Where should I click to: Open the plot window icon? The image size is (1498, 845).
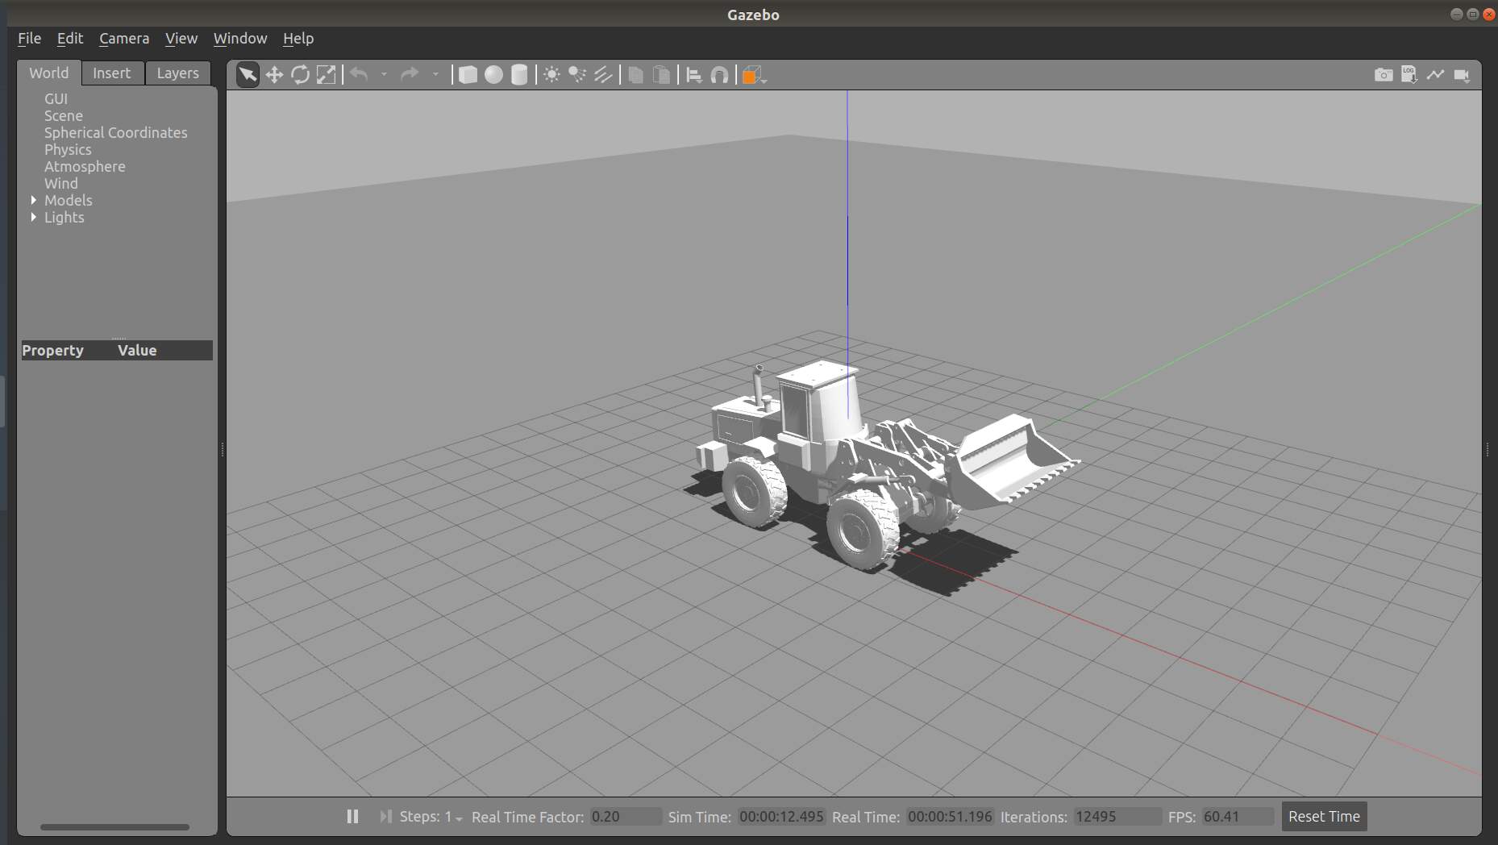(1435, 75)
